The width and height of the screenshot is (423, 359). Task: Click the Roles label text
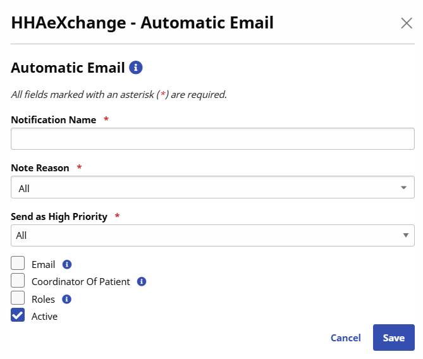tap(43, 299)
